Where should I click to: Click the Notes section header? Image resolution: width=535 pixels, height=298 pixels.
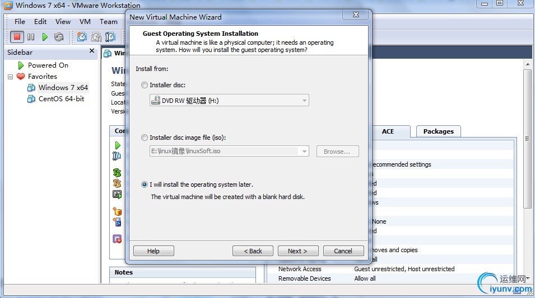click(183, 272)
